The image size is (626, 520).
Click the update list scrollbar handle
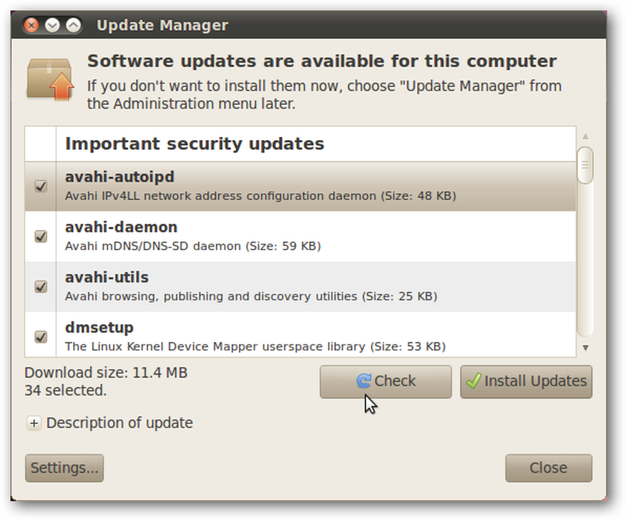(x=585, y=165)
